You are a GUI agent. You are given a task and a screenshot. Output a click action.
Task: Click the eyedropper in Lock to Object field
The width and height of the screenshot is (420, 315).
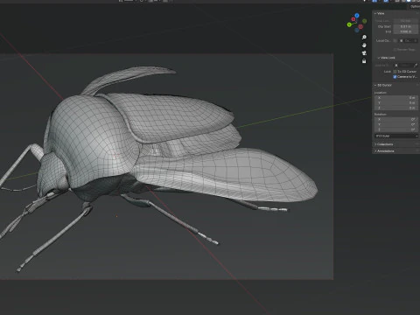(416, 66)
